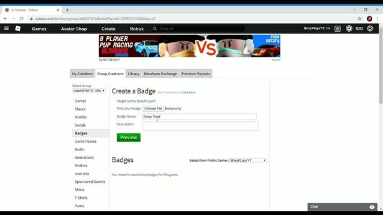
Task: Select Meshes in the sidebar
Action: coord(81,165)
